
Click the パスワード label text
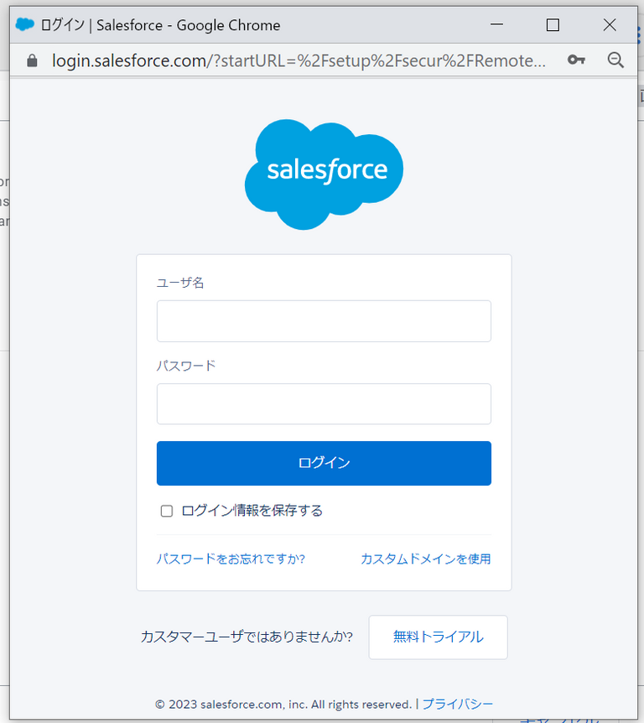(186, 366)
